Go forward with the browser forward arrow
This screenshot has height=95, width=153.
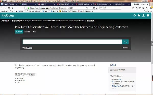[6, 8]
